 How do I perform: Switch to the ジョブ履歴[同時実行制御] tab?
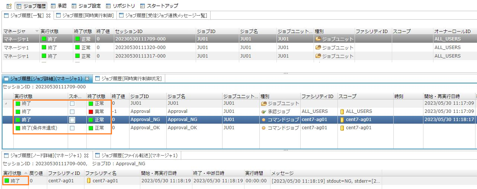(85, 16)
